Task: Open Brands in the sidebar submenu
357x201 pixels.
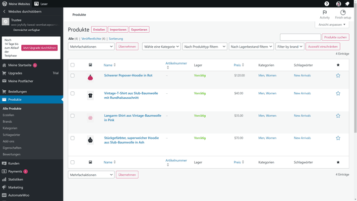Action: coord(7,122)
